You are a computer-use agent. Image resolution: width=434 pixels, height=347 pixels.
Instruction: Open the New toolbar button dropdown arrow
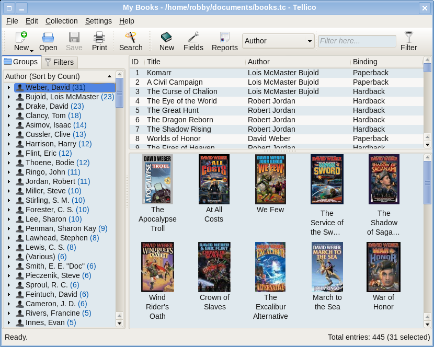click(x=31, y=51)
